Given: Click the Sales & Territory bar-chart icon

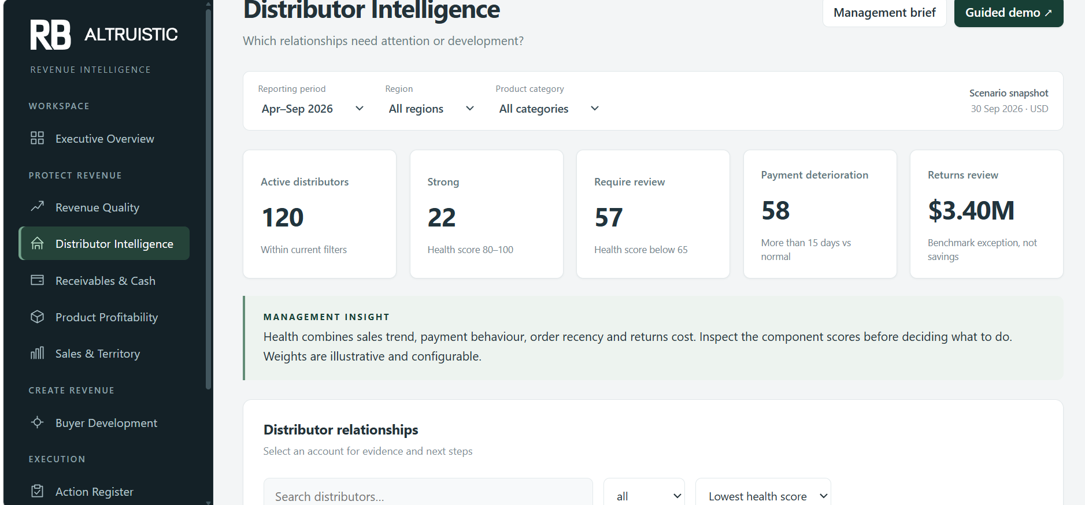Looking at the screenshot, I should pos(38,353).
